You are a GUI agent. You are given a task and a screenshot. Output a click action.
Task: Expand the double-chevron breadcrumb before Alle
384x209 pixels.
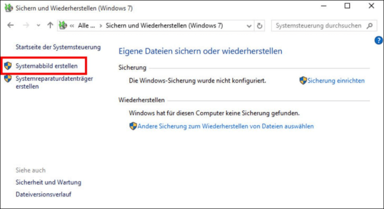pos(72,26)
